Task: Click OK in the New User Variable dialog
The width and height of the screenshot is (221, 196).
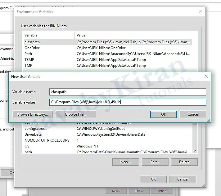Action: click(163, 114)
